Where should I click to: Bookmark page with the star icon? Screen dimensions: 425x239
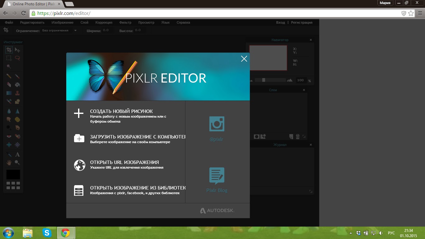pyautogui.click(x=411, y=13)
